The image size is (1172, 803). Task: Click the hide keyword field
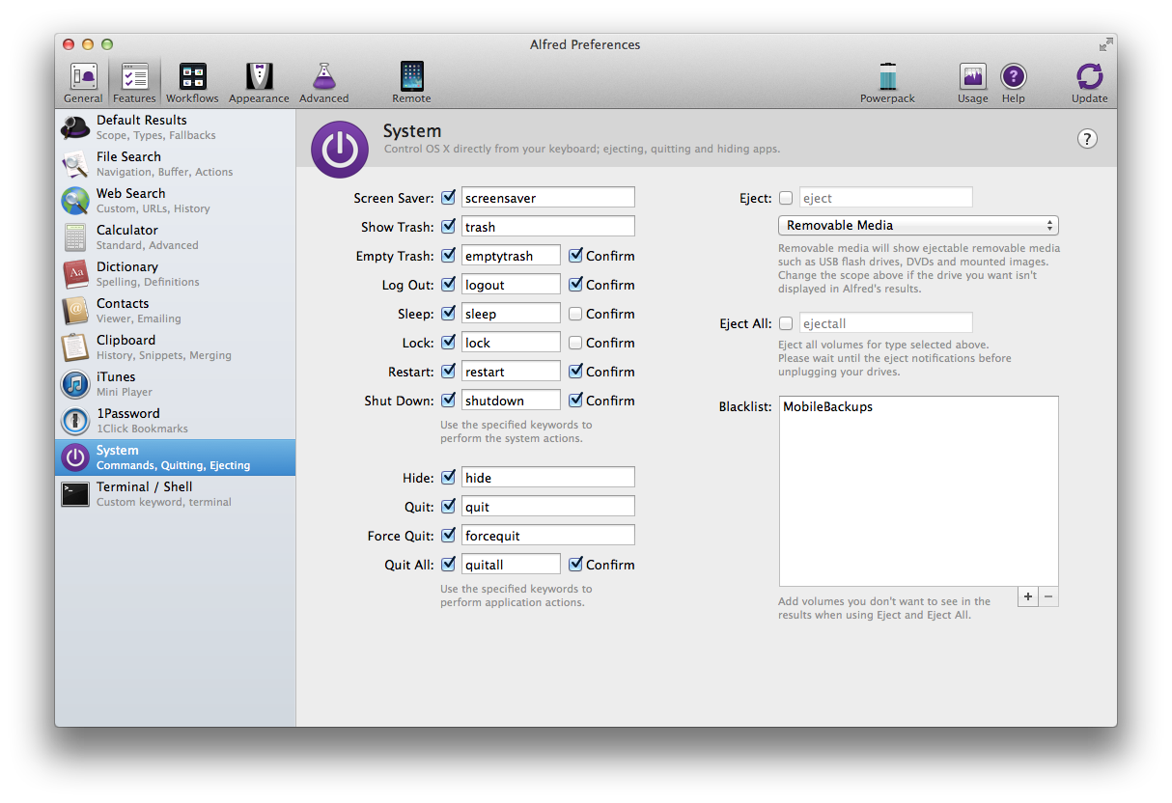point(548,478)
